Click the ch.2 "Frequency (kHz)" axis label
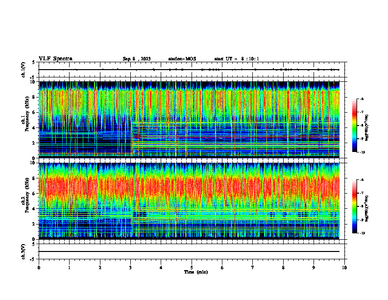 (x=27, y=195)
